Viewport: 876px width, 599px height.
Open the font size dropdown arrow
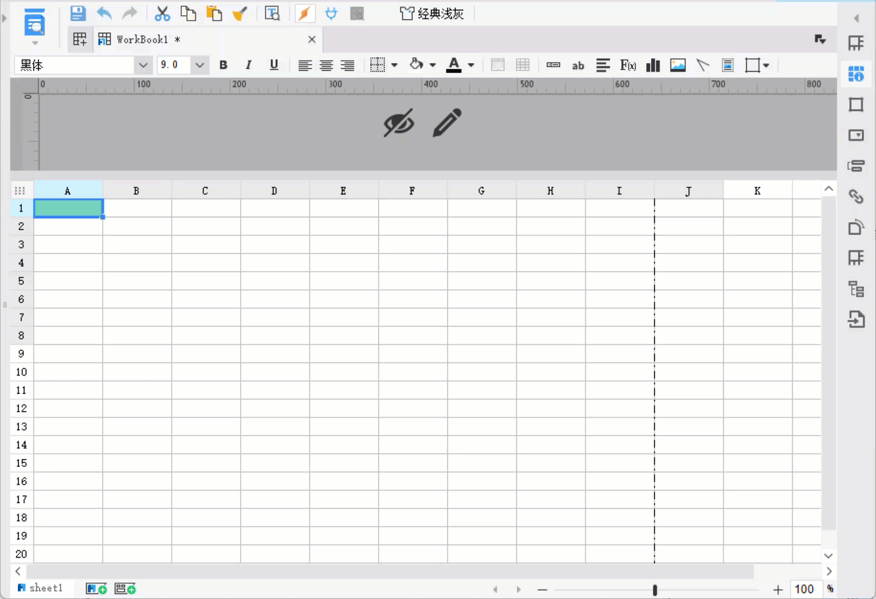199,65
